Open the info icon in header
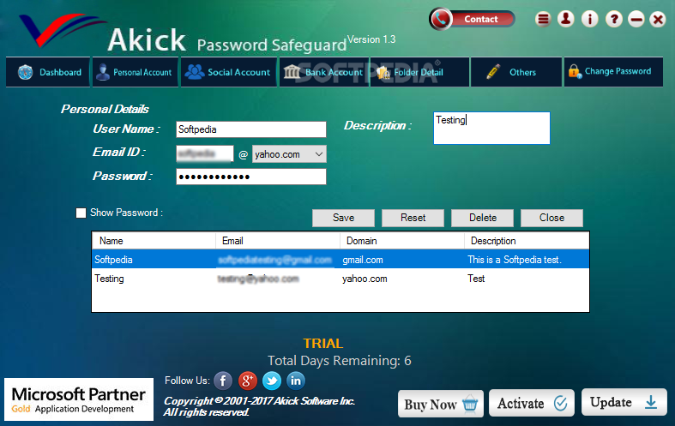The height and width of the screenshot is (426, 675). (x=590, y=19)
